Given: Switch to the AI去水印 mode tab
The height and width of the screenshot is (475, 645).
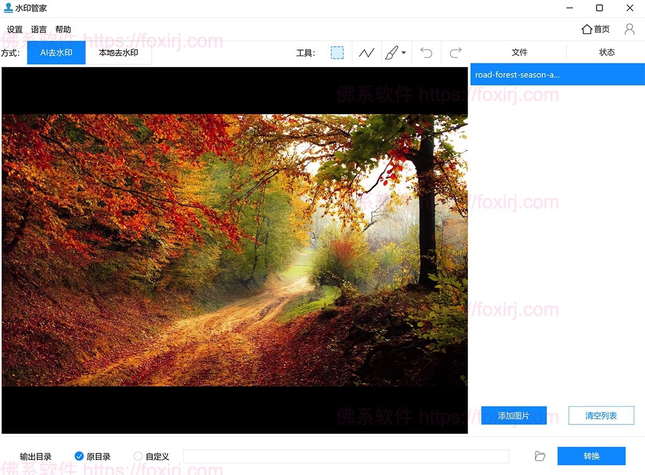Looking at the screenshot, I should pos(56,53).
